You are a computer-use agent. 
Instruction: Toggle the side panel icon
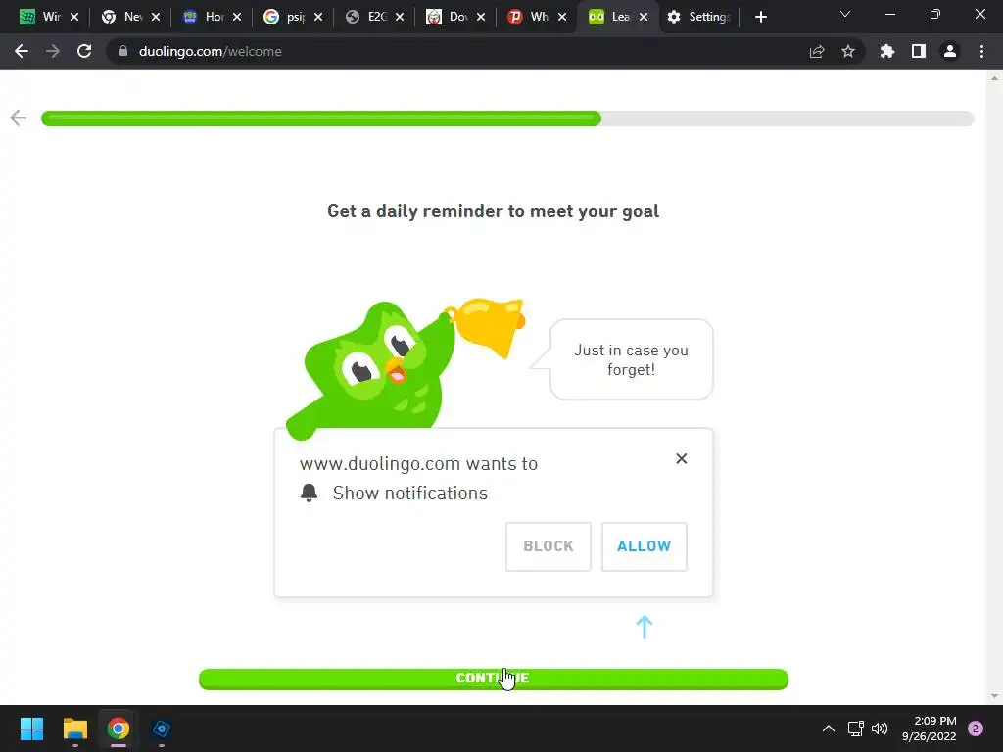919,51
